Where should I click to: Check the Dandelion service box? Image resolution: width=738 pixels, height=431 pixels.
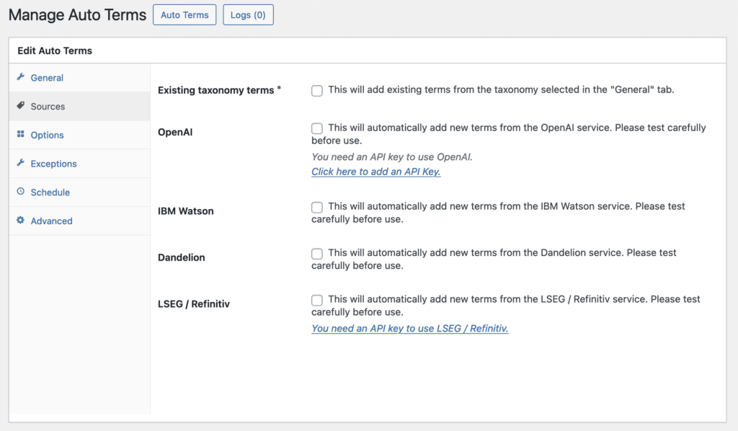(x=316, y=254)
